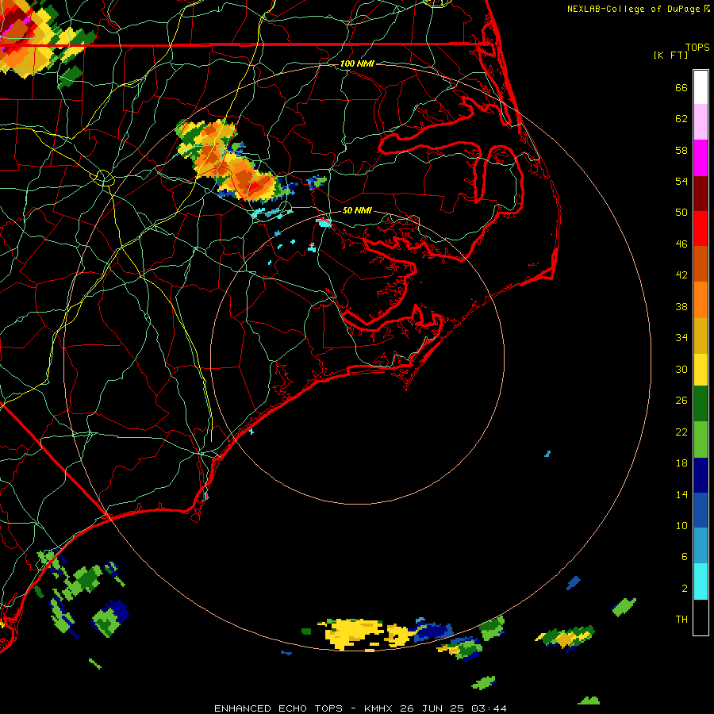This screenshot has height=714, width=714.
Task: Click the "42" legend value
Action: (x=681, y=275)
